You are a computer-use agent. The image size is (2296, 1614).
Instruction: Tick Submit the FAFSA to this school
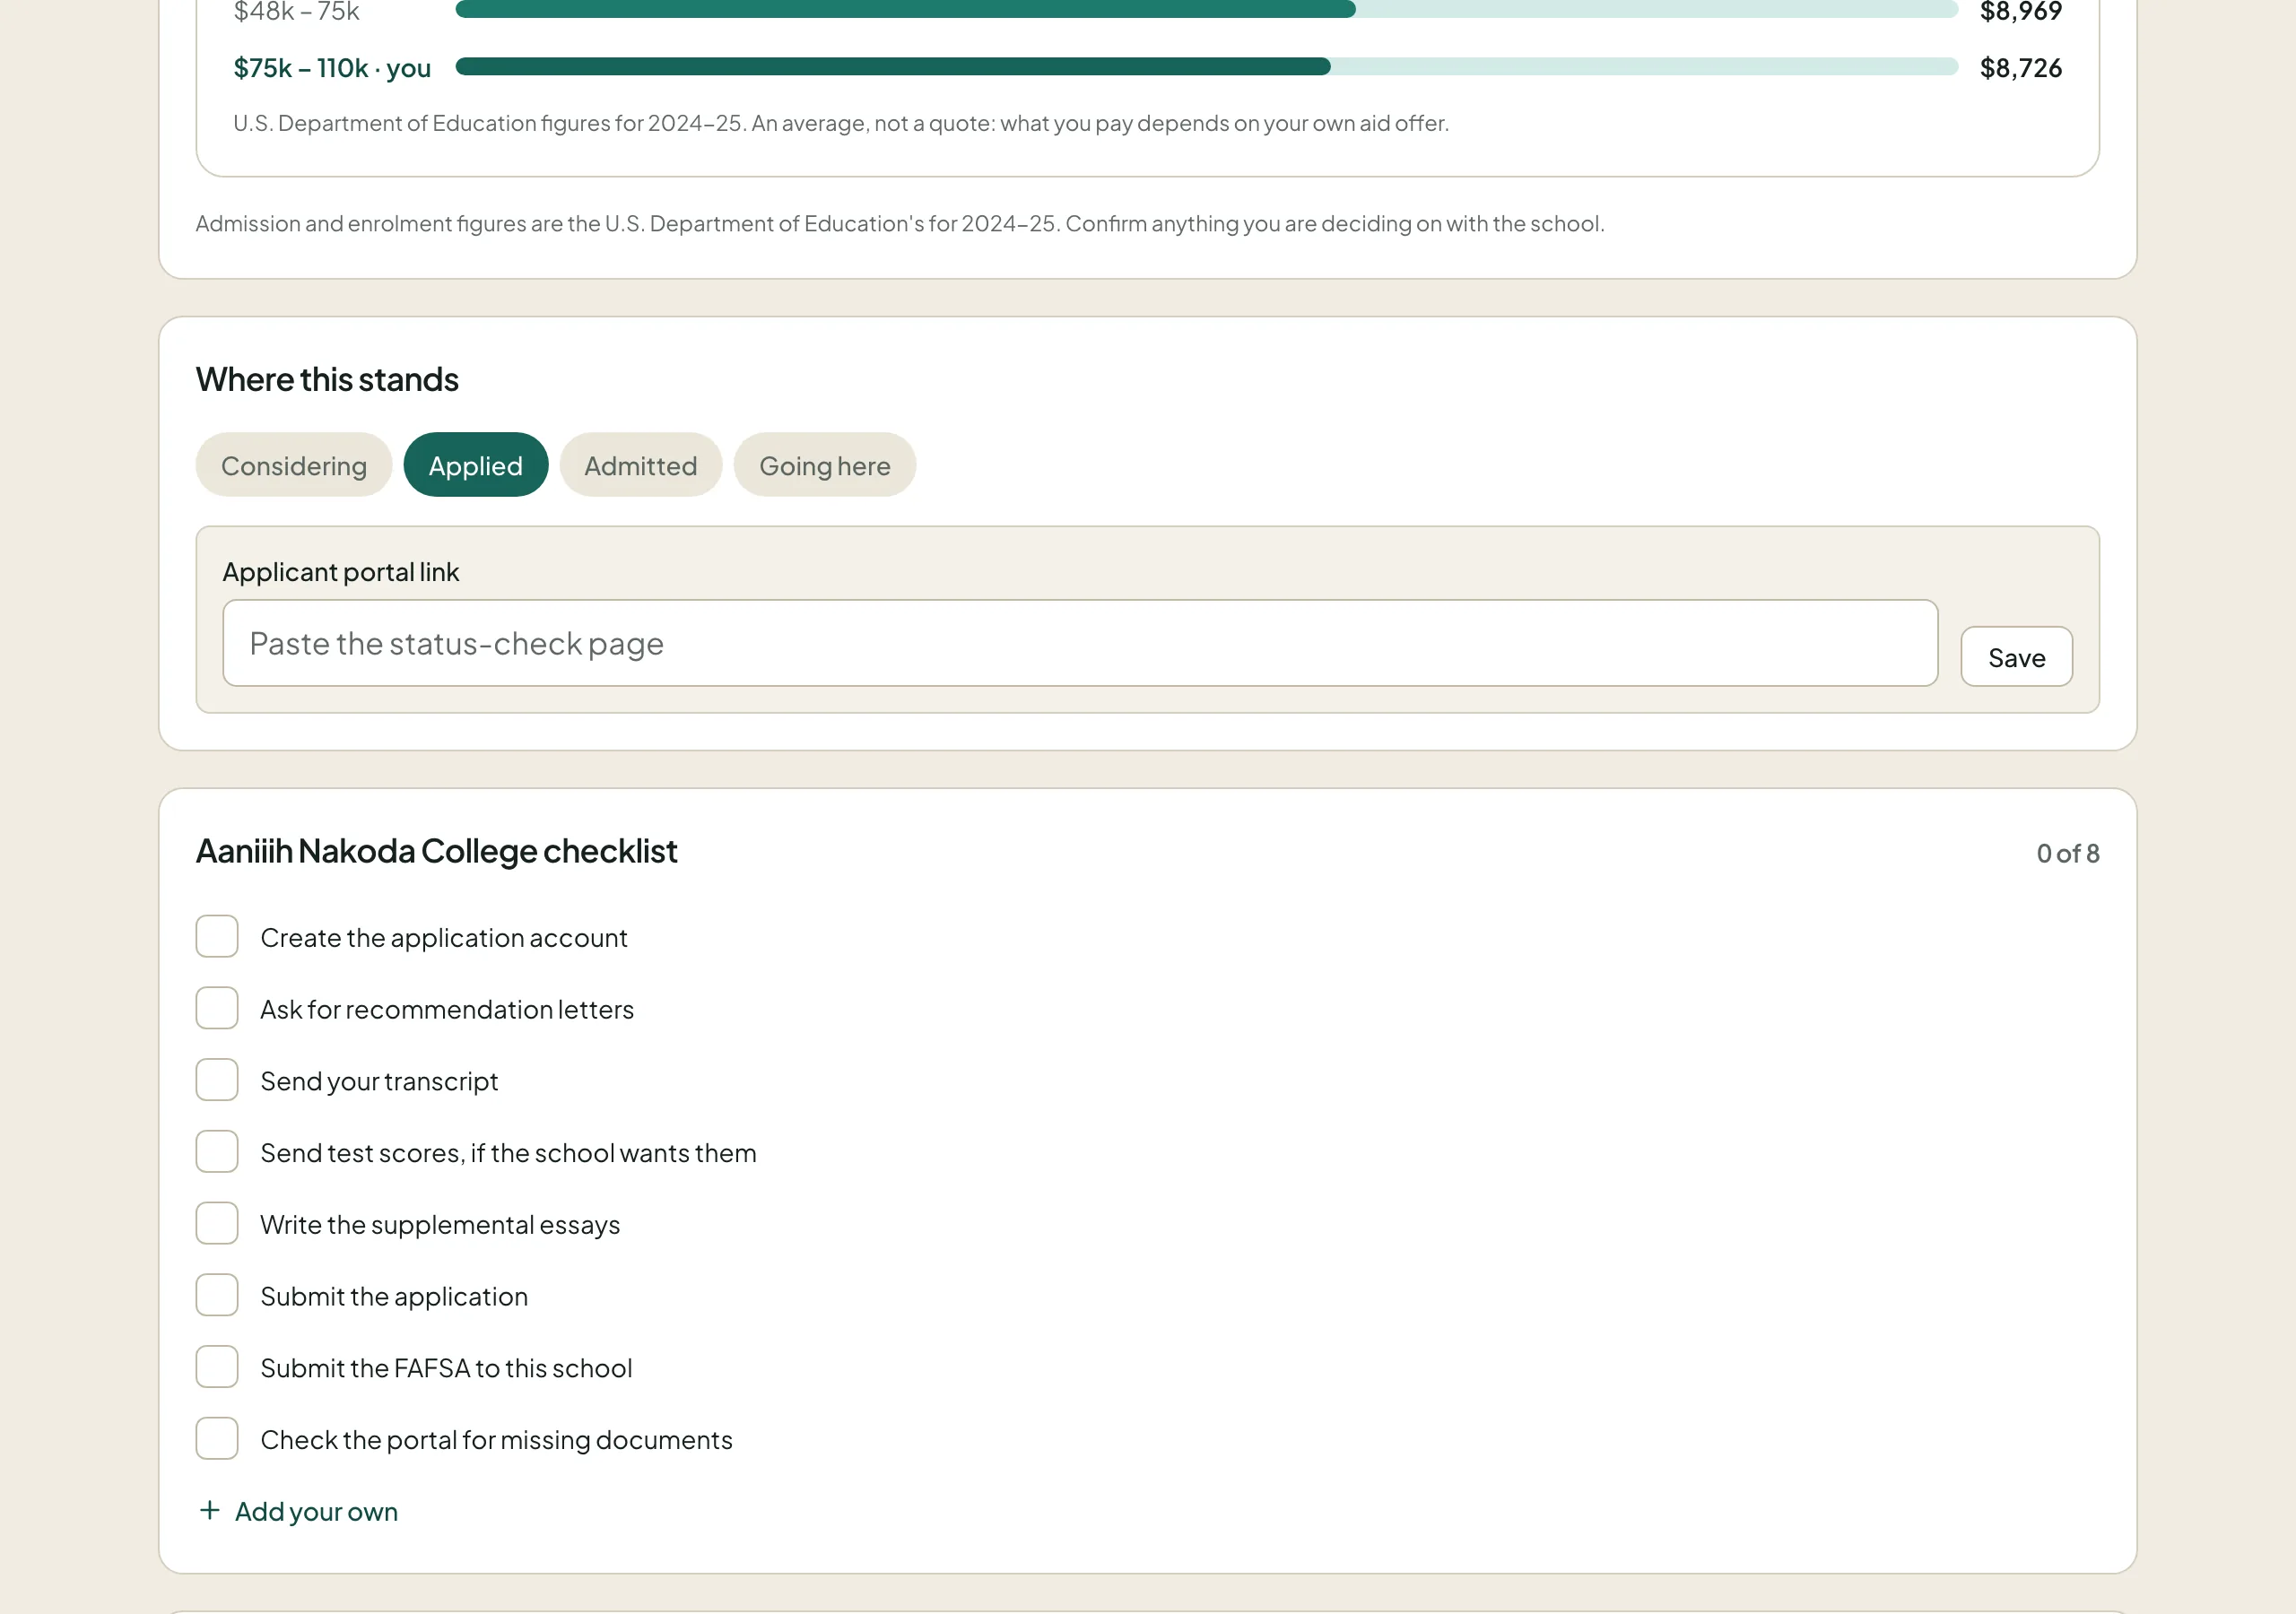click(x=217, y=1367)
